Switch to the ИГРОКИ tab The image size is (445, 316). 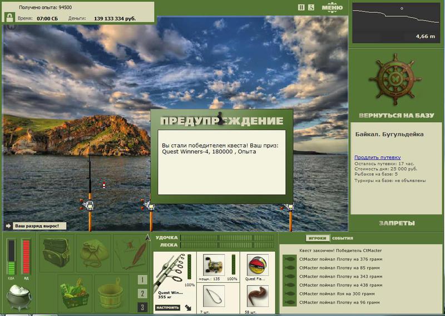(x=317, y=238)
